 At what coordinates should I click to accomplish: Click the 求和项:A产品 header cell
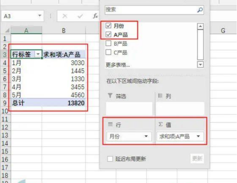tap(64, 54)
